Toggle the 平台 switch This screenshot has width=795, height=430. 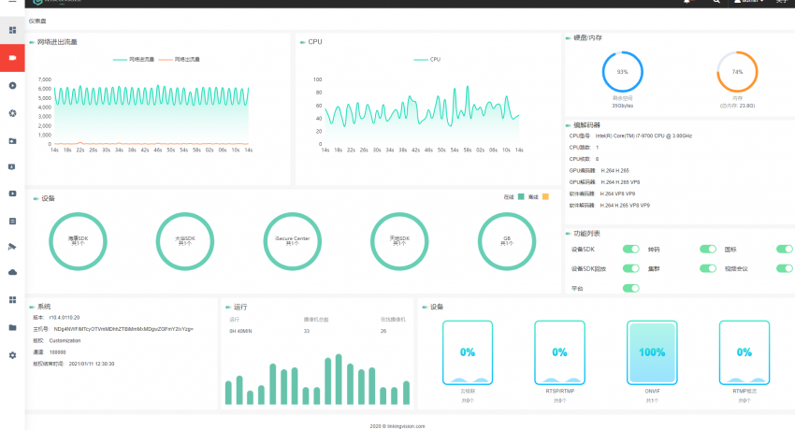point(630,288)
